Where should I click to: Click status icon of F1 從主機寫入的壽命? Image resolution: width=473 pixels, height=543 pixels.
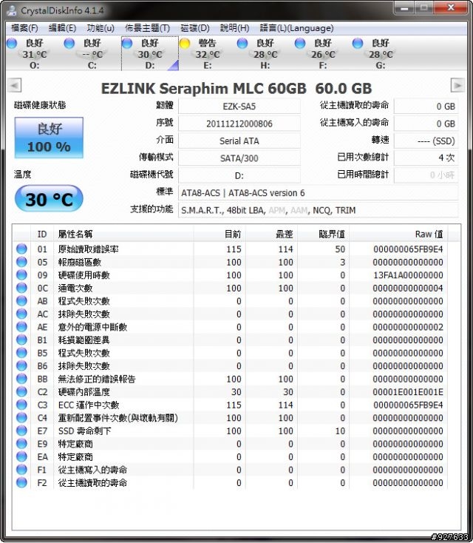coord(21,470)
